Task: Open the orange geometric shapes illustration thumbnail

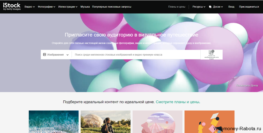Action: [x=210, y=122]
